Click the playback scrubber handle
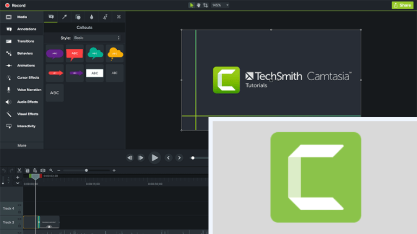This screenshot has height=234, width=417. 193,158
